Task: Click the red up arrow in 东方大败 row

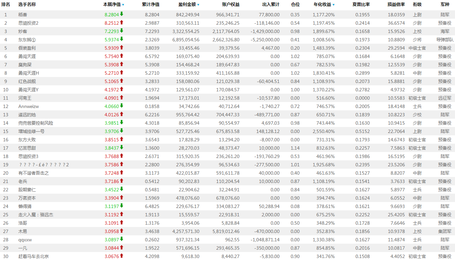Action: pos(122,139)
